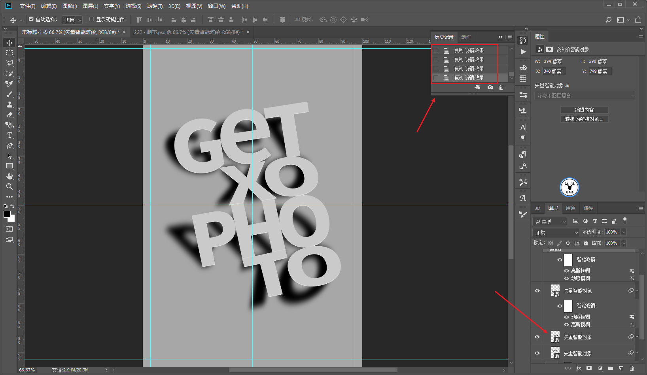The height and width of the screenshot is (375, 647).
Task: Switch to the 222 - 副本.psd document tab
Action: (189, 32)
